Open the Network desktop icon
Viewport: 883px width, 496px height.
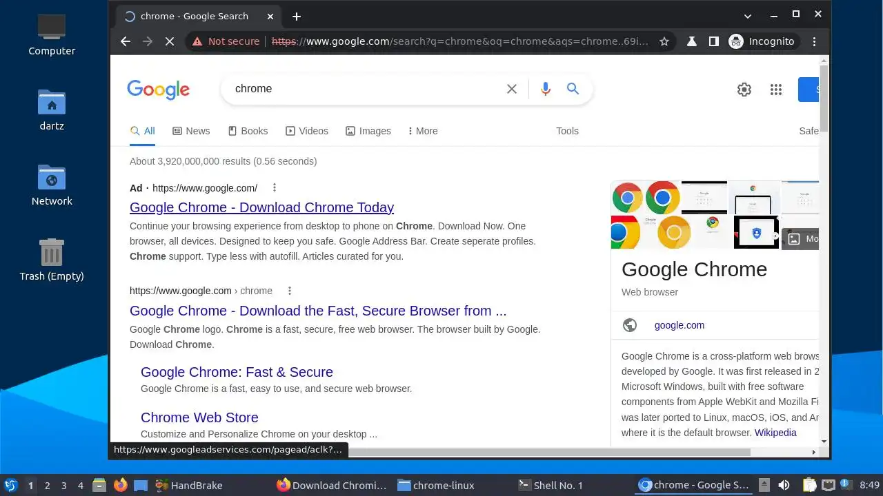(52, 185)
